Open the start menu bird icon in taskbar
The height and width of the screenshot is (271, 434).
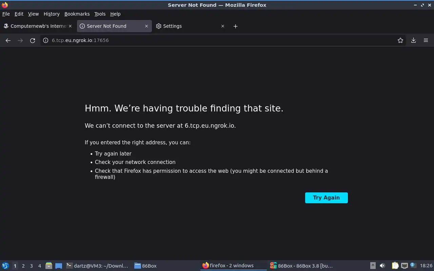(x=5, y=266)
